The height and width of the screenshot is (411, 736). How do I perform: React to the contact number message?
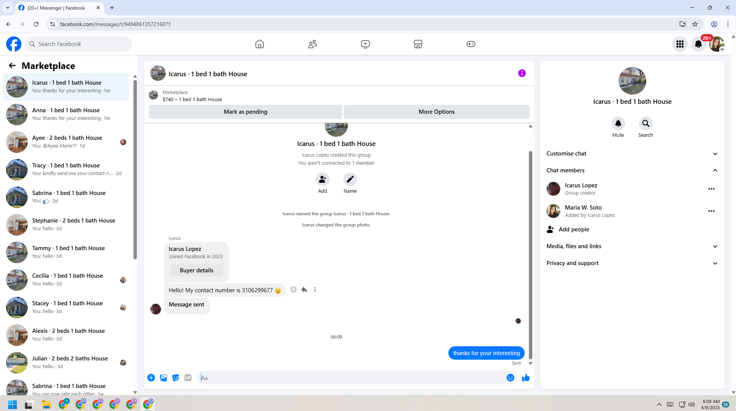[293, 290]
